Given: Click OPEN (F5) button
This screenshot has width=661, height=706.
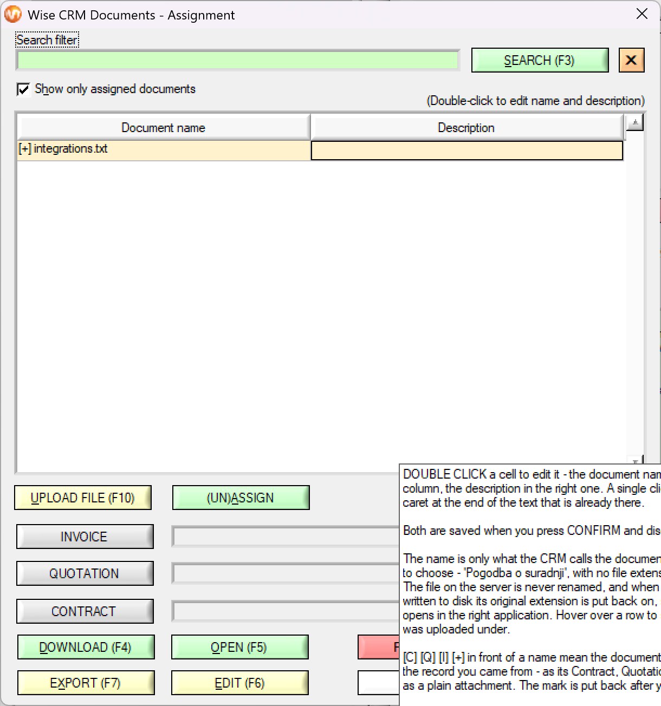Looking at the screenshot, I should point(239,647).
